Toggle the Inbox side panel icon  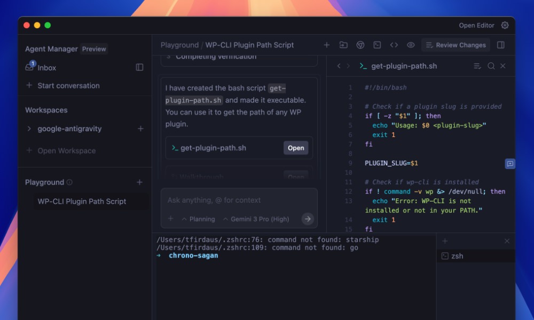(x=139, y=68)
